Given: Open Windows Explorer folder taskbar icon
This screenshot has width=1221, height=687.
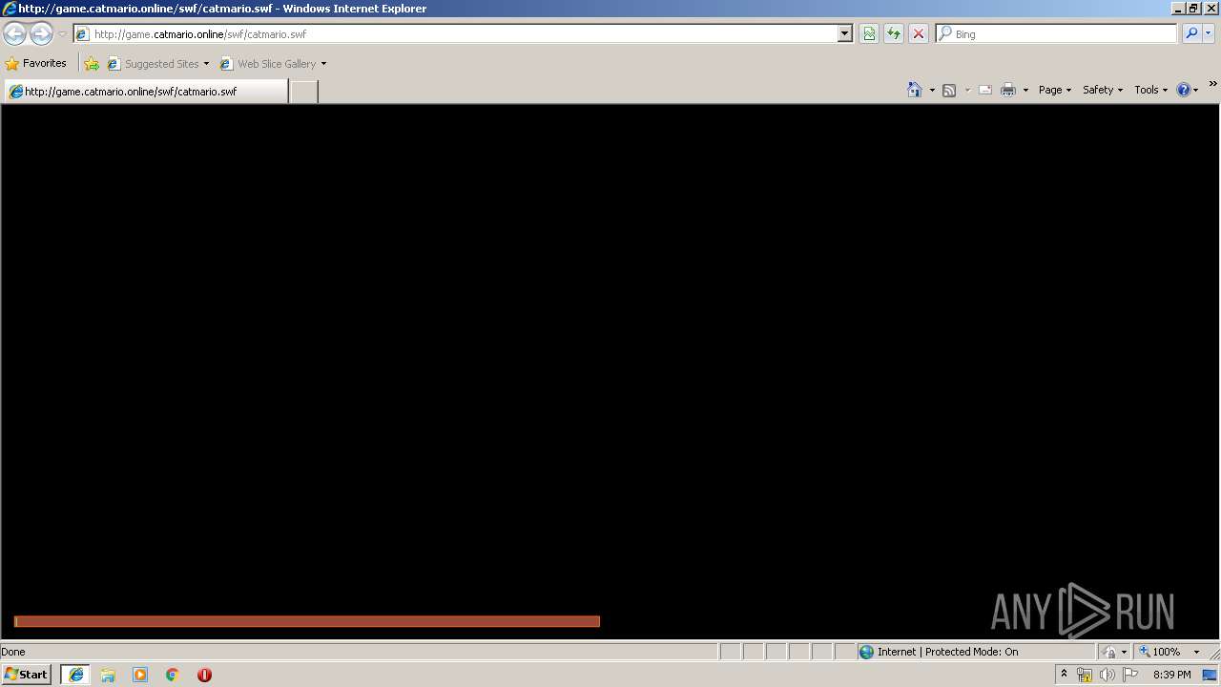Looking at the screenshot, I should coord(108,675).
